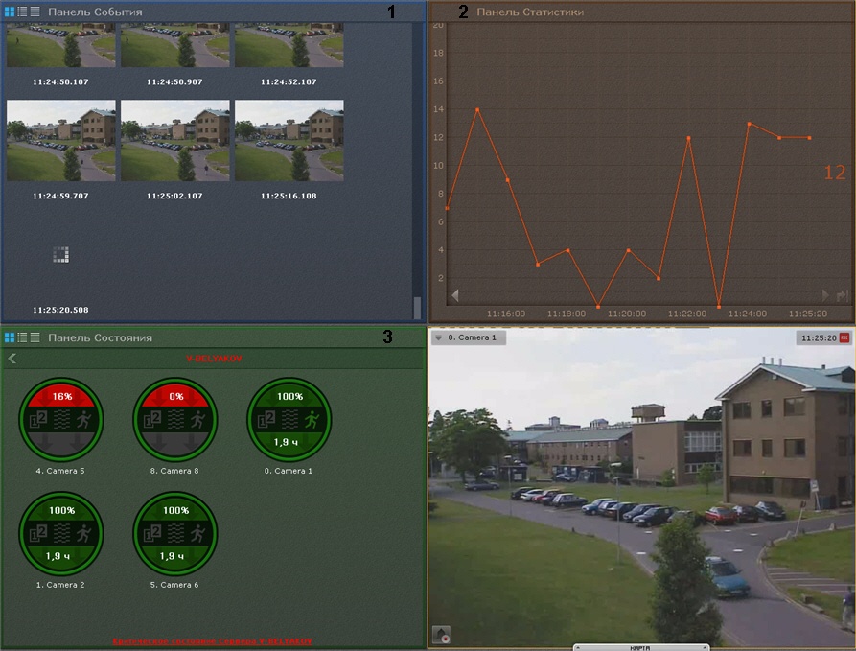Switch Events panel to detailed list view

tap(22, 12)
